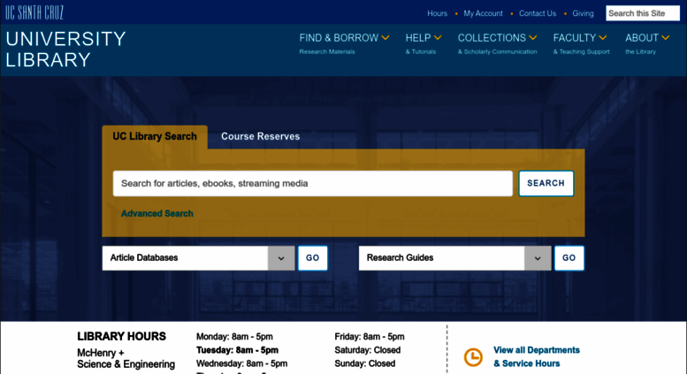Click the UC Santa Cruz logo
Image resolution: width=687 pixels, height=374 pixels.
click(34, 12)
